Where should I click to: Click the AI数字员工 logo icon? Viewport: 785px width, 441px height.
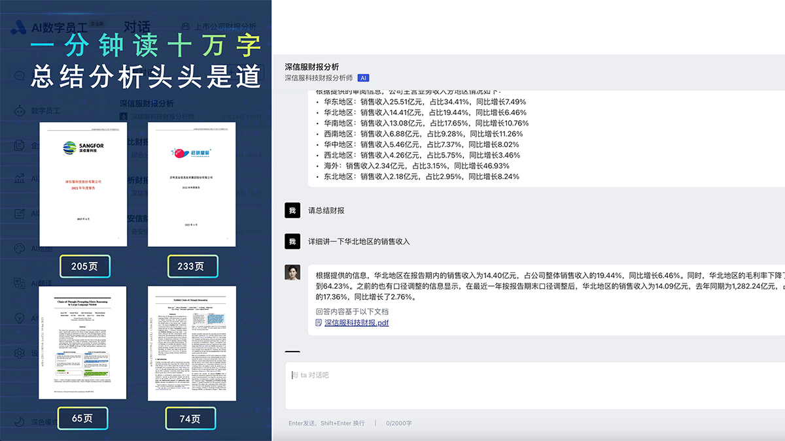click(19, 27)
